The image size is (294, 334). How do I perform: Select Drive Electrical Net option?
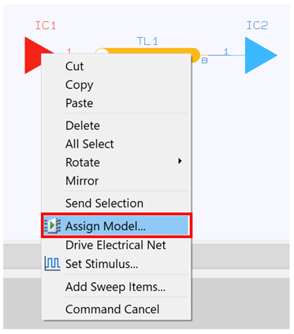[117, 245]
